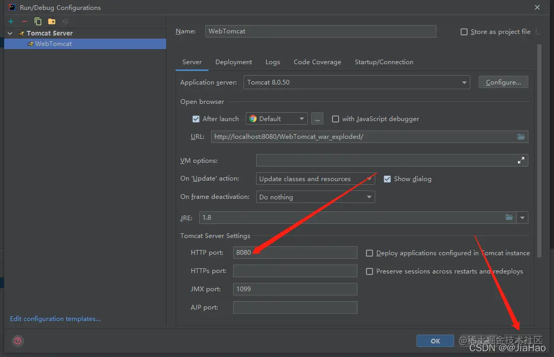Open the Logs tab
Screen dimensions: 554x357
pos(272,62)
